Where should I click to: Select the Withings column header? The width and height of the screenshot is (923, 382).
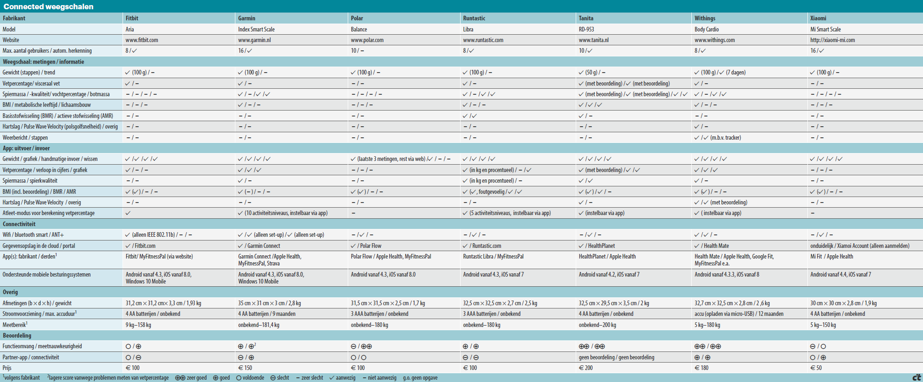pyautogui.click(x=705, y=18)
